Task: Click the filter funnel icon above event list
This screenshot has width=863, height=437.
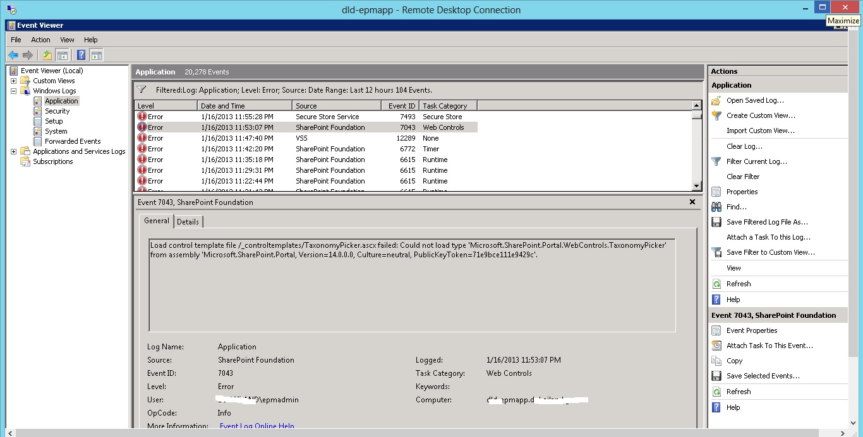Action: coord(142,90)
